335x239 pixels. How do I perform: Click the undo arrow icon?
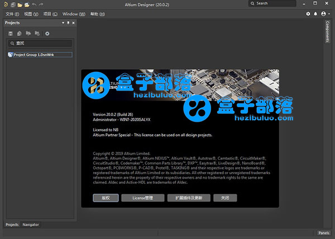(34, 4)
